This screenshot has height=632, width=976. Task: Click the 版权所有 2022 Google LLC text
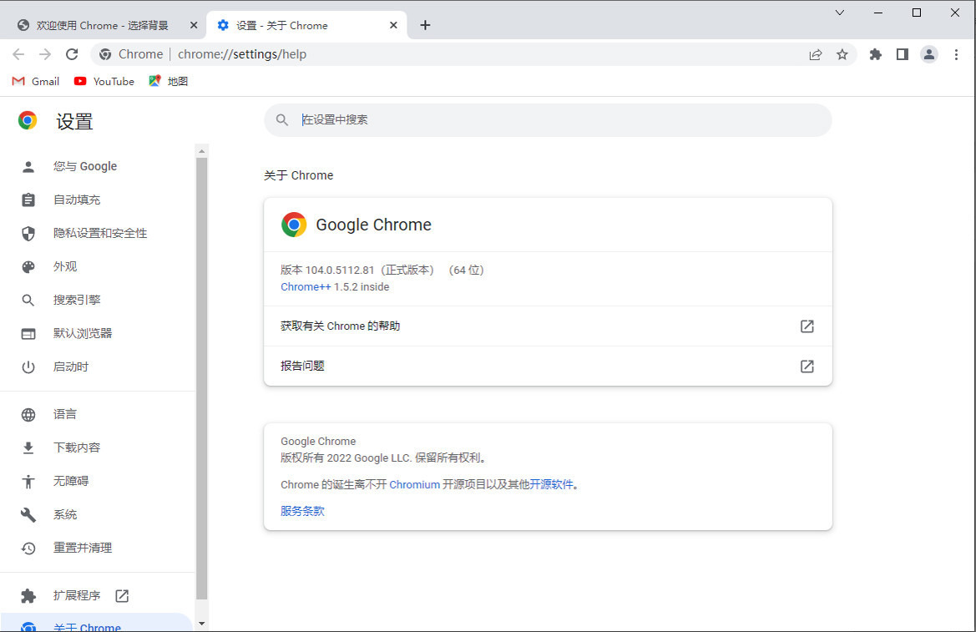tap(383, 458)
